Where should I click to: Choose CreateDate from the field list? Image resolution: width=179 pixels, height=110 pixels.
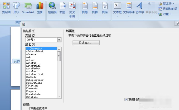(33, 94)
